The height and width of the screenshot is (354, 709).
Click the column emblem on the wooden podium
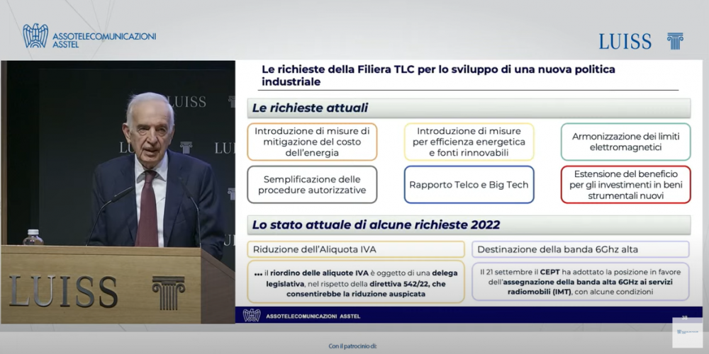(x=168, y=292)
